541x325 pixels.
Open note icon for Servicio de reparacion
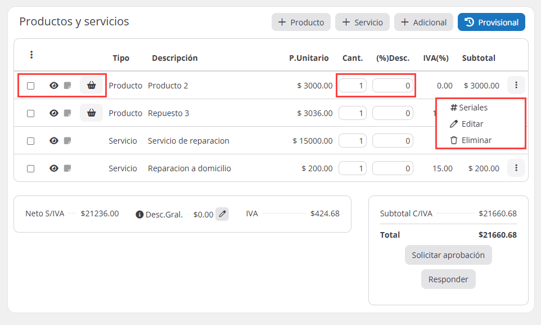pos(67,141)
